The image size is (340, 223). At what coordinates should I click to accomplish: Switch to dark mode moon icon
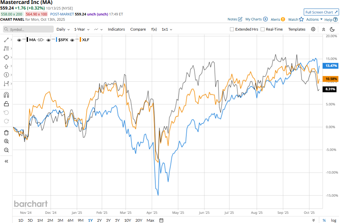[332, 29]
